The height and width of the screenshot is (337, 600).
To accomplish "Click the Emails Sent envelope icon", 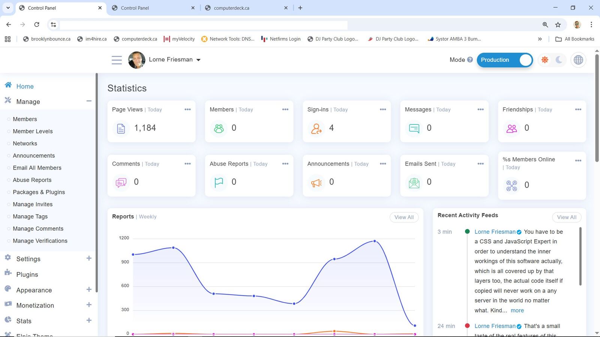I will [414, 183].
